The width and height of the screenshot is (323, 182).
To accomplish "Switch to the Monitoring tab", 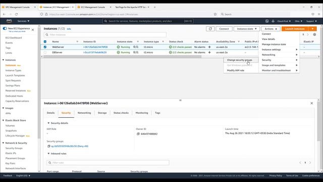I will pos(142,113).
